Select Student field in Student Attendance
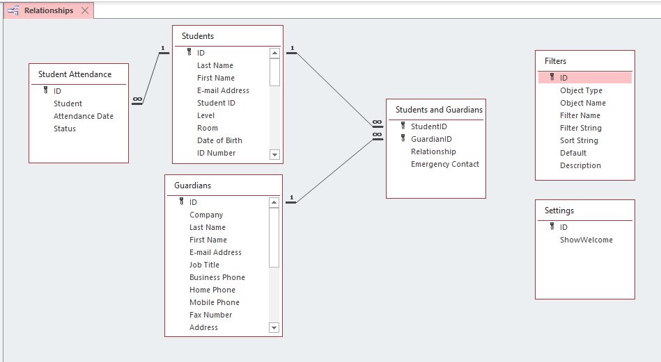Screen dimensions: 661x362 coord(68,104)
